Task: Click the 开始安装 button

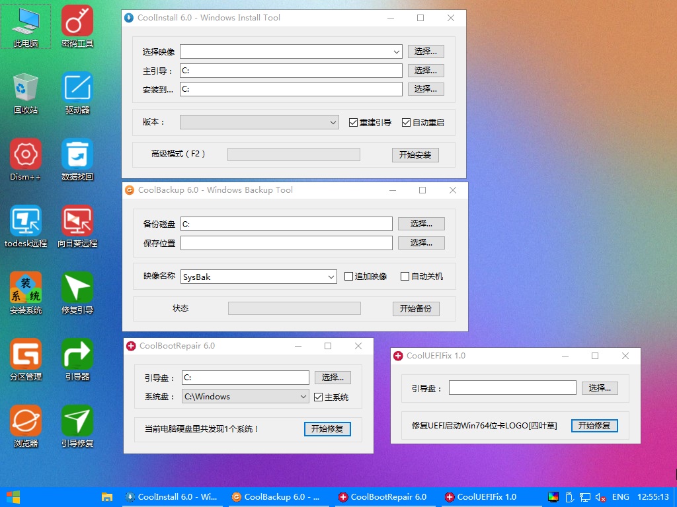Action: point(415,155)
